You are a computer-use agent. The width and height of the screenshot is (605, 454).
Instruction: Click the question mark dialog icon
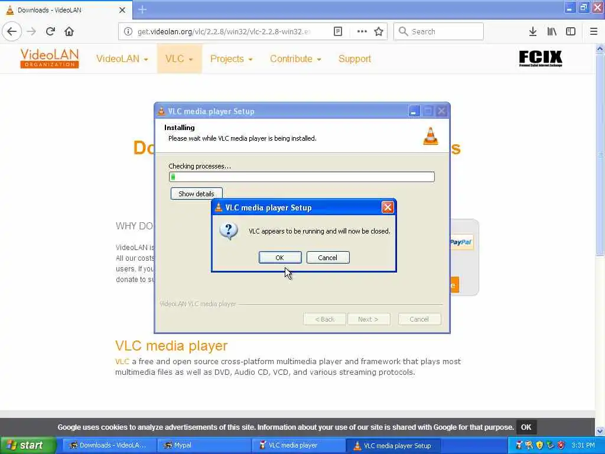coord(229,231)
